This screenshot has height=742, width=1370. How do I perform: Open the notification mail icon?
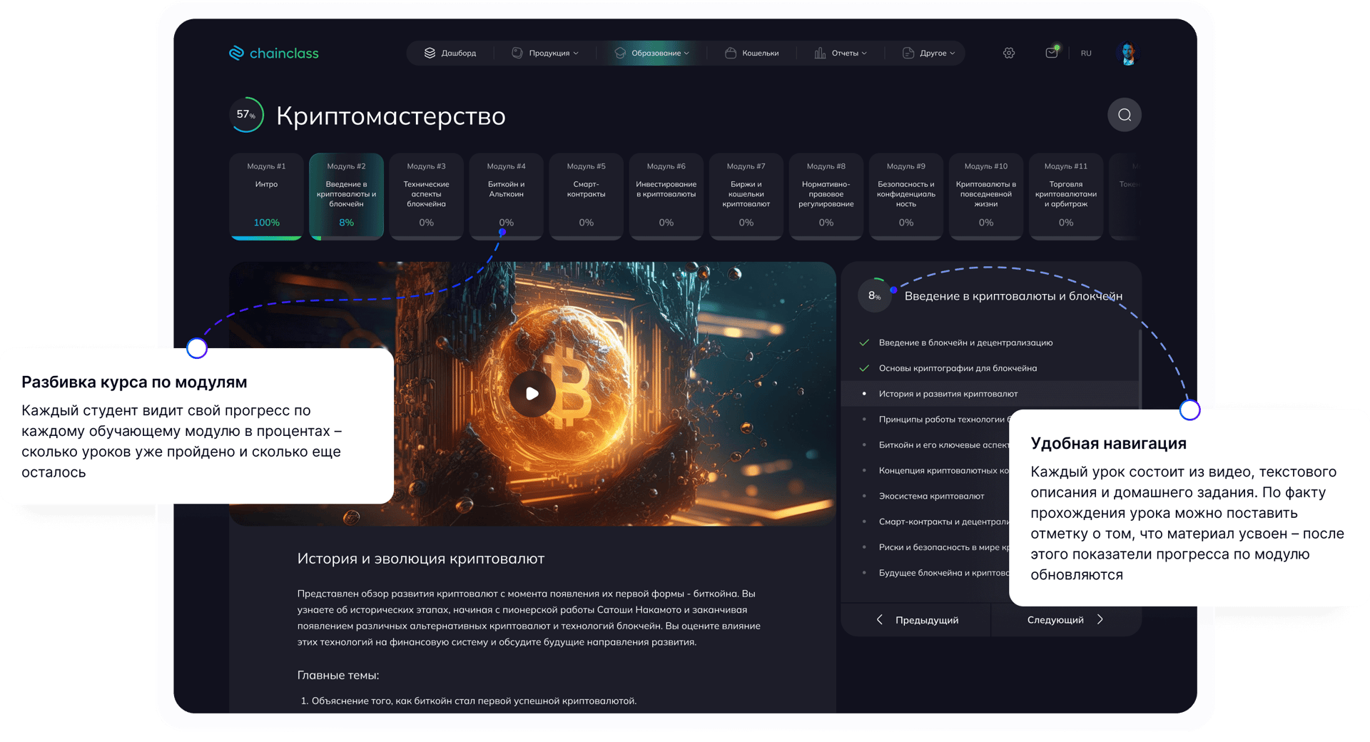click(1050, 53)
